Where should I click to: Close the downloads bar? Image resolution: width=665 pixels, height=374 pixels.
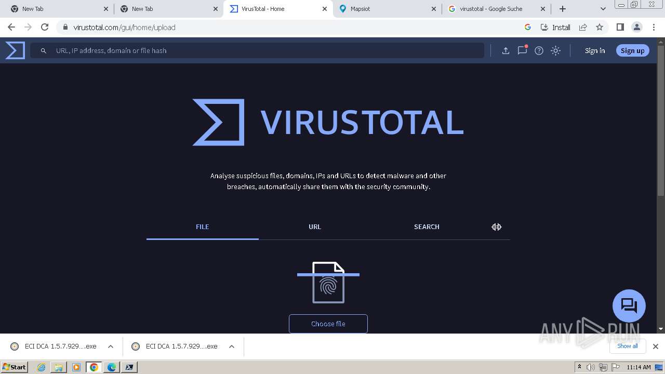coord(656,346)
